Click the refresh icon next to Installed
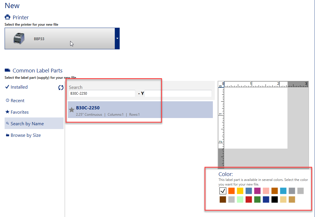 point(61,88)
